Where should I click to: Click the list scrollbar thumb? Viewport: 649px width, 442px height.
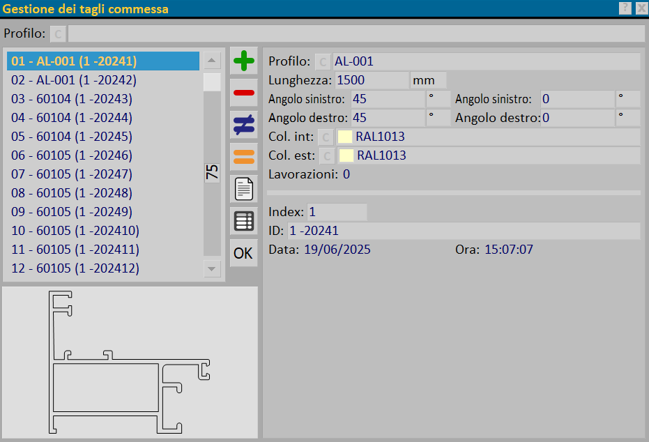pos(212,82)
